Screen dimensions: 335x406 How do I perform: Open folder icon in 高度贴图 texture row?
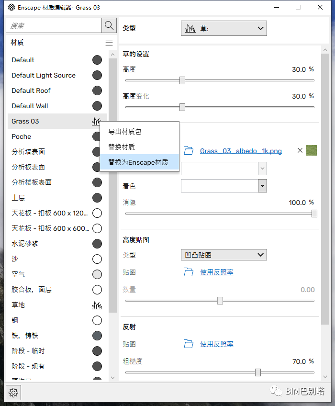pyautogui.click(x=189, y=272)
